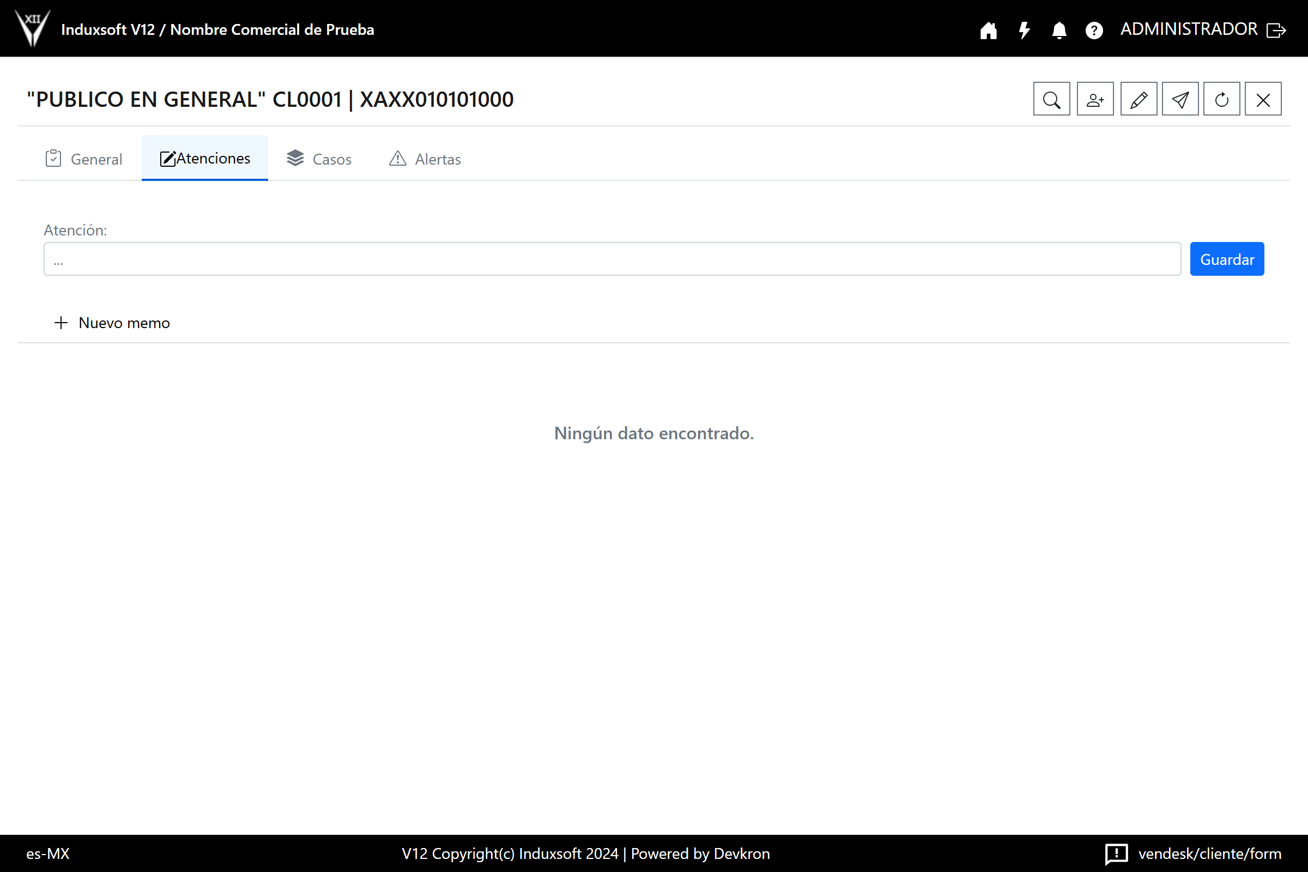This screenshot has height=872, width=1308.
Task: Open the lightning bolt quick actions
Action: click(x=1024, y=30)
